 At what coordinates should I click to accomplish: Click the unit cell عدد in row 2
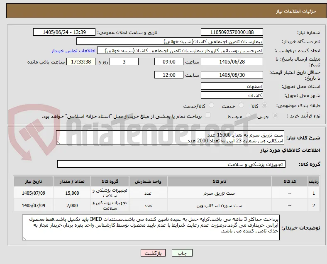click(x=148, y=205)
